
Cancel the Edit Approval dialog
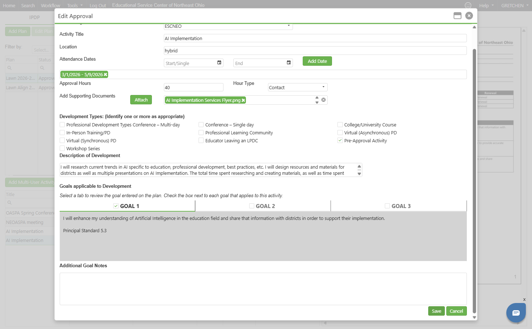(456, 311)
